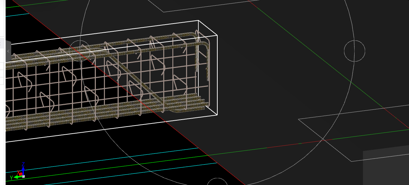This screenshot has height=185, width=409.
Task: Click the gray origin cube of the axis gizmo
Action: (x=24, y=176)
